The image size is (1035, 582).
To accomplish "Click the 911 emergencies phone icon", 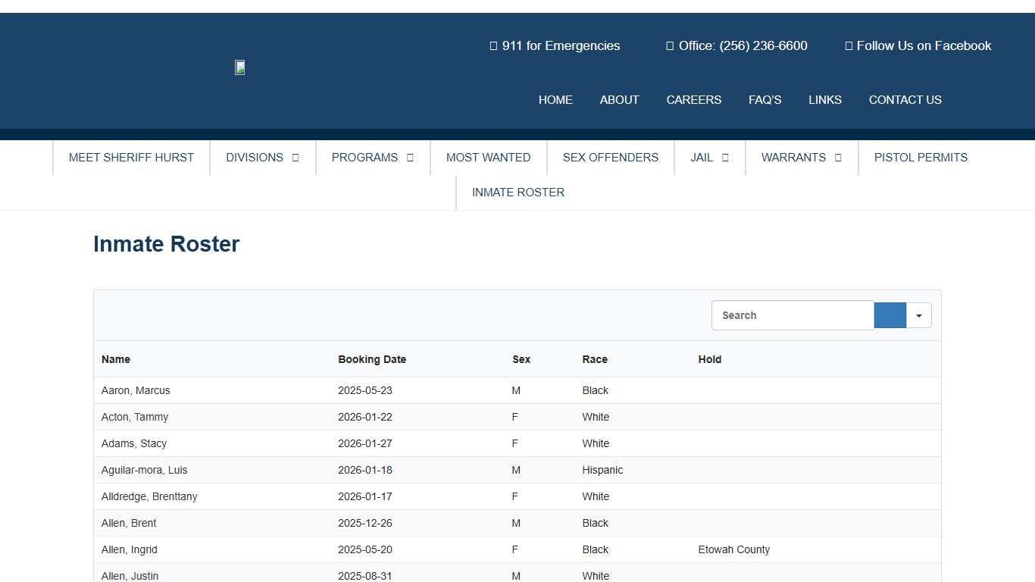I will click(492, 45).
